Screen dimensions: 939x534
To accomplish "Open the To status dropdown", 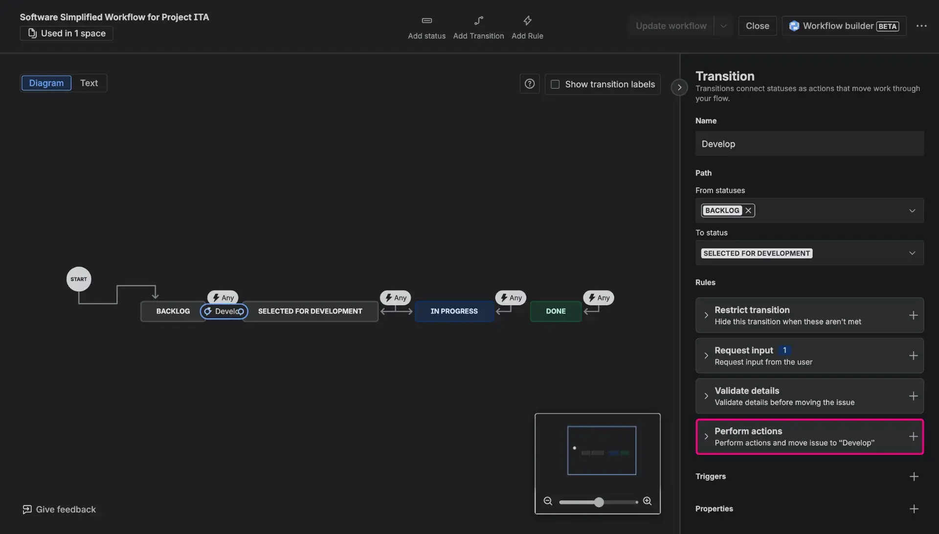I will point(912,253).
